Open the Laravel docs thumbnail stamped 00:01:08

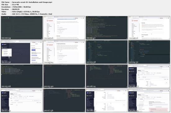pyautogui.click(x=64, y=28)
